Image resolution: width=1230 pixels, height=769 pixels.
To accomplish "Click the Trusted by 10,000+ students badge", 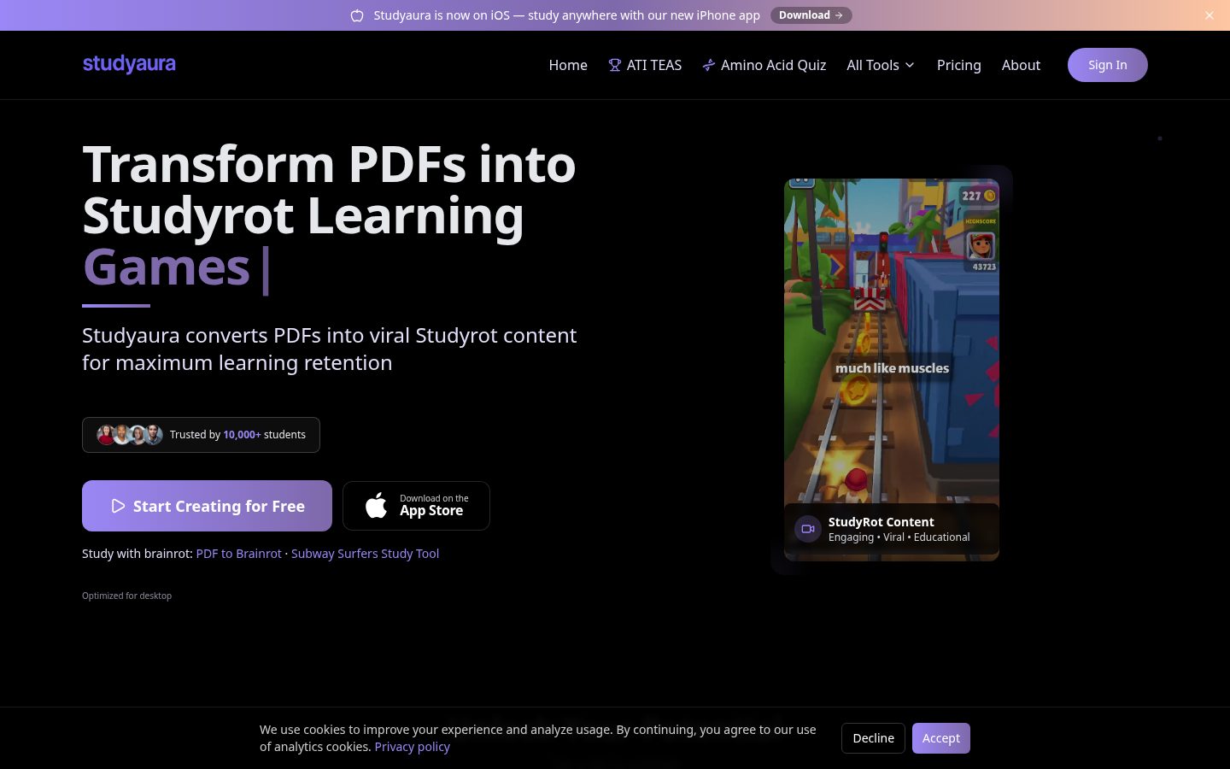I will 201,435.
